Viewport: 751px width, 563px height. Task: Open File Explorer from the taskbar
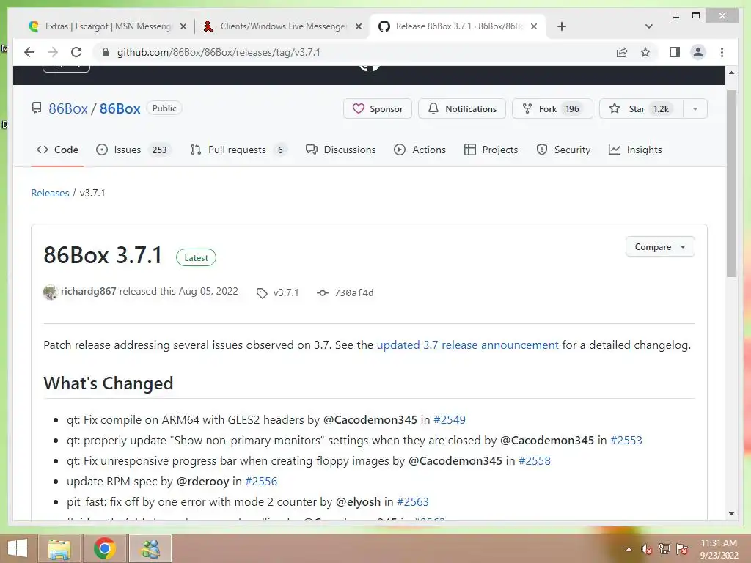(x=59, y=548)
